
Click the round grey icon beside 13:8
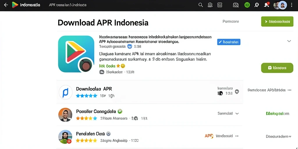coord(237,92)
